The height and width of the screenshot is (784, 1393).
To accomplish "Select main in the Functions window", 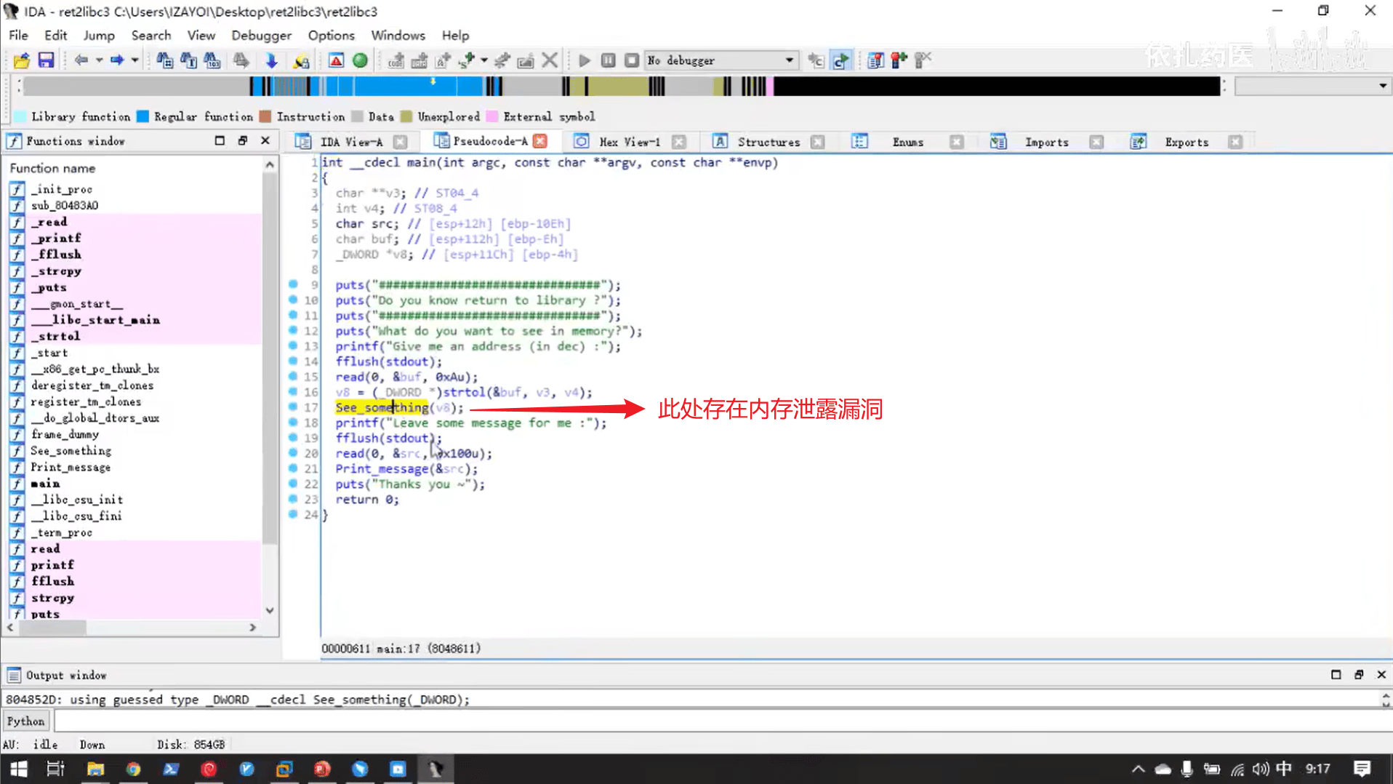I will pyautogui.click(x=45, y=484).
